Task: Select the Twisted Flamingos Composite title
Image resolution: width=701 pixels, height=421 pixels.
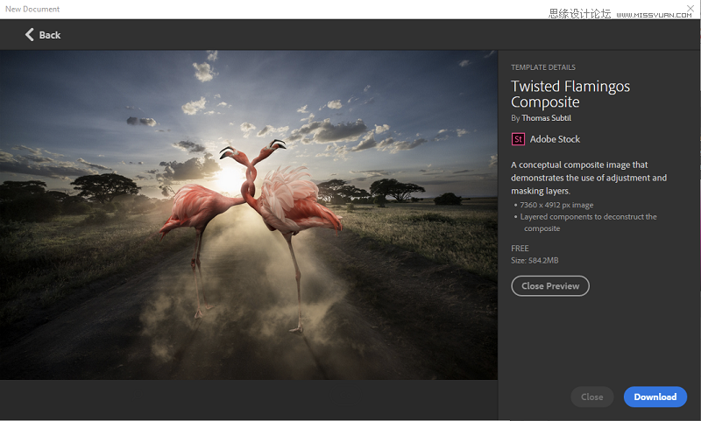Action: pyautogui.click(x=570, y=94)
